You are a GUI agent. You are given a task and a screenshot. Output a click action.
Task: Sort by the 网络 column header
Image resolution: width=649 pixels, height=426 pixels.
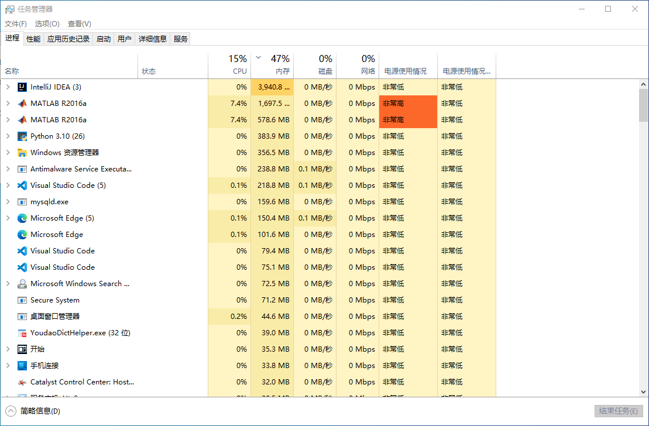[x=358, y=66]
